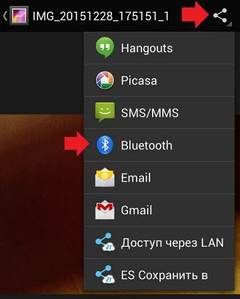
Task: Click the IMG_20151228_175151_1 title text
Action: [101, 16]
